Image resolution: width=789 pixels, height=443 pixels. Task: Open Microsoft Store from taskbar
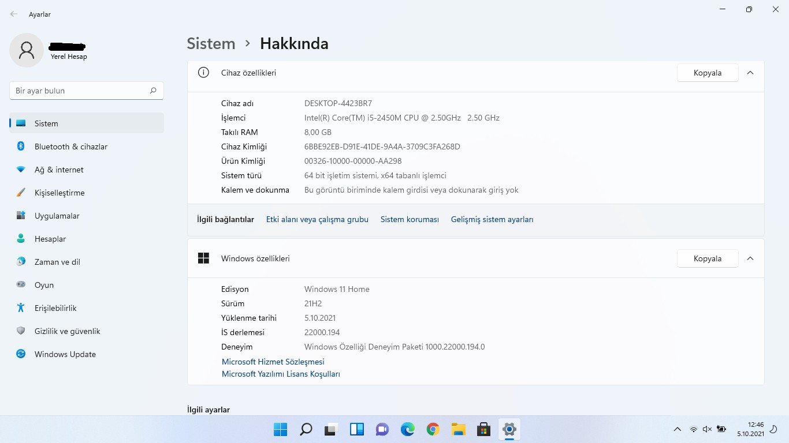click(x=483, y=429)
